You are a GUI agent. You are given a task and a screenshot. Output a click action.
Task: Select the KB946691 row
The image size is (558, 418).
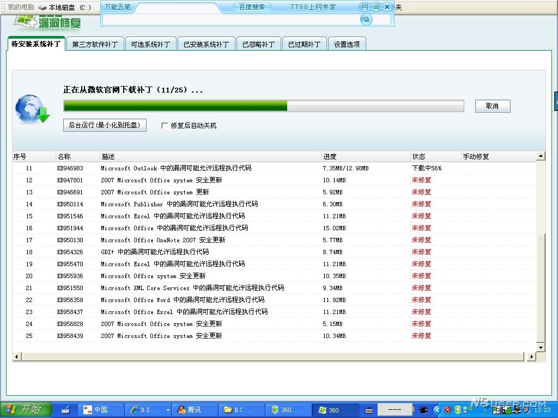pyautogui.click(x=274, y=192)
